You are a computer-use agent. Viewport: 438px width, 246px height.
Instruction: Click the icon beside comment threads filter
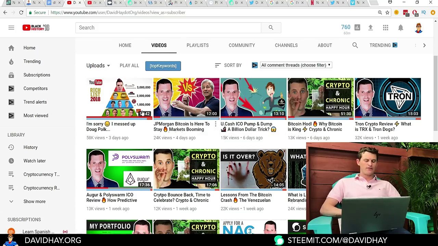tap(255, 65)
